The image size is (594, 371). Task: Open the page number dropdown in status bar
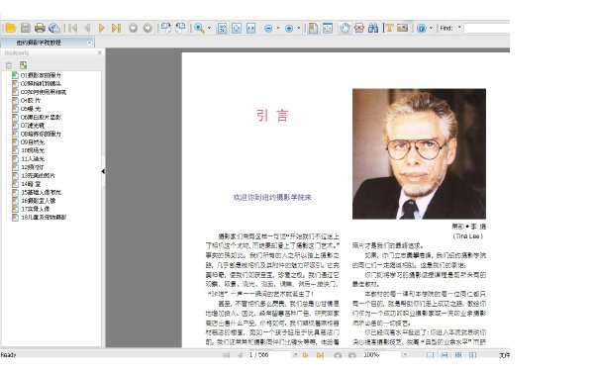[x=295, y=355]
